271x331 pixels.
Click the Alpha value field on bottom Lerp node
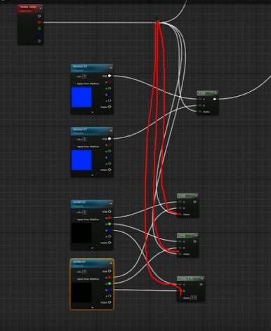coord(194,297)
